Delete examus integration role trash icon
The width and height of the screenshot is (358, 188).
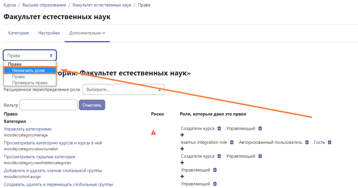pyautogui.click(x=232, y=142)
